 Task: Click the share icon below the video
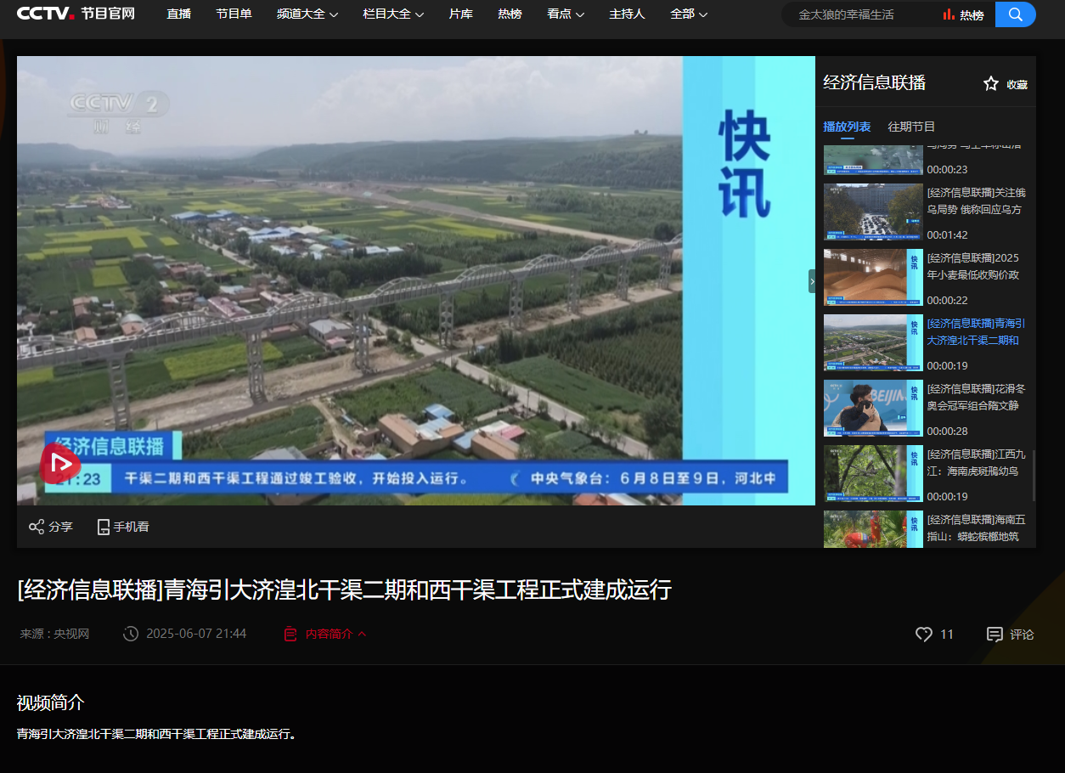point(37,527)
